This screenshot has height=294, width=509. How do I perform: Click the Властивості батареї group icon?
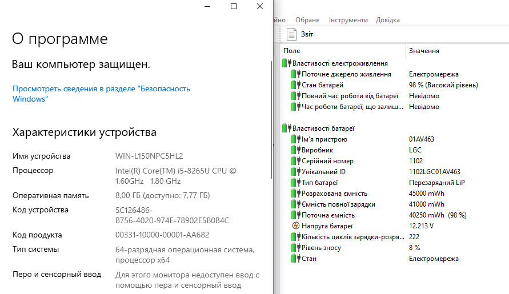[x=287, y=128]
